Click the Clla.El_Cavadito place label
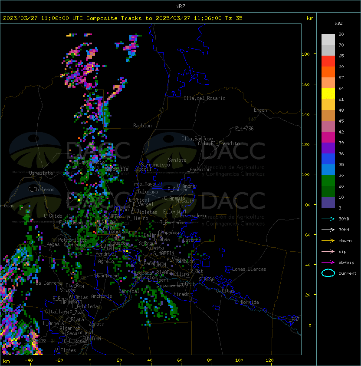361x366 pixels. [219, 143]
